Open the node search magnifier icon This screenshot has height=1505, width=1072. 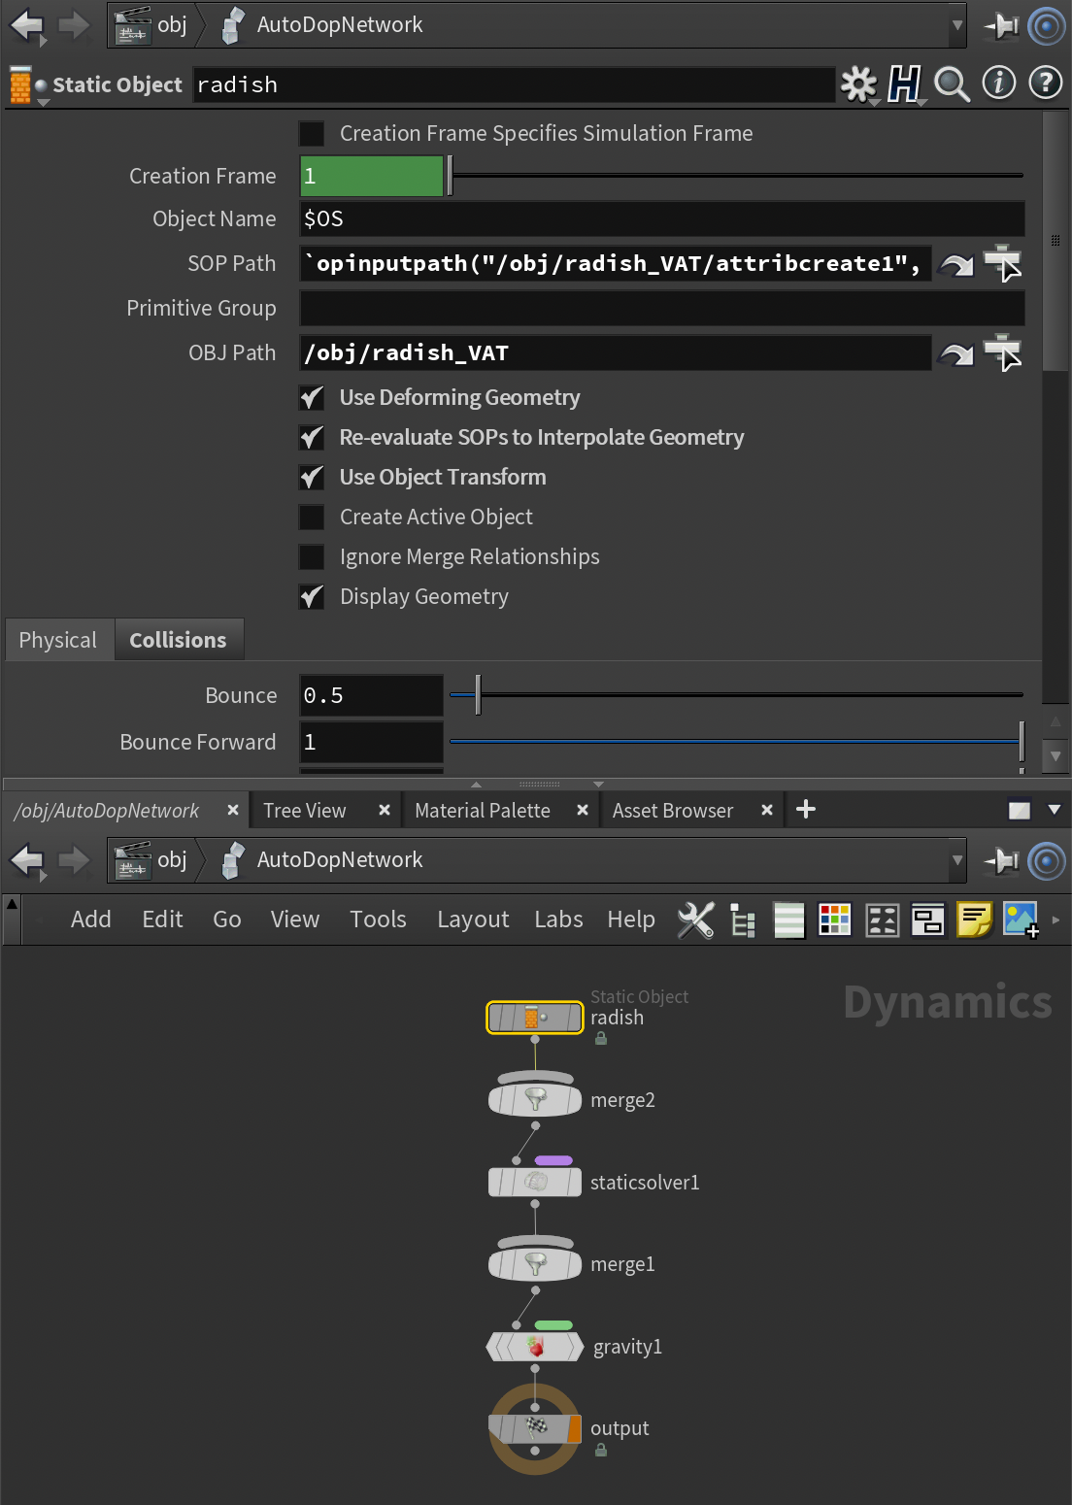(952, 84)
